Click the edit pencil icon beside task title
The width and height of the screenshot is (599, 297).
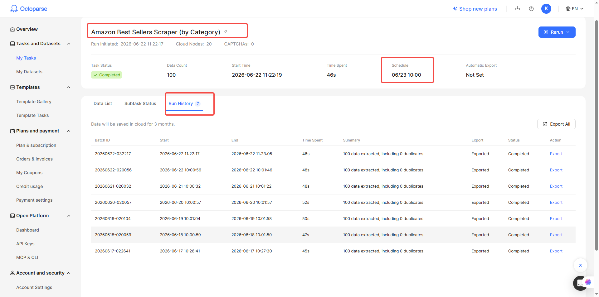tap(225, 32)
